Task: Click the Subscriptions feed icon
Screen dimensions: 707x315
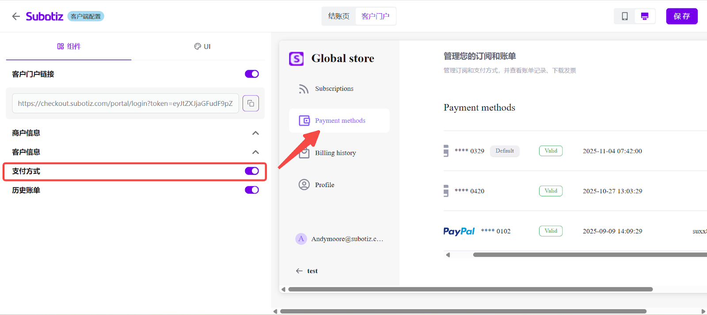Action: [304, 89]
